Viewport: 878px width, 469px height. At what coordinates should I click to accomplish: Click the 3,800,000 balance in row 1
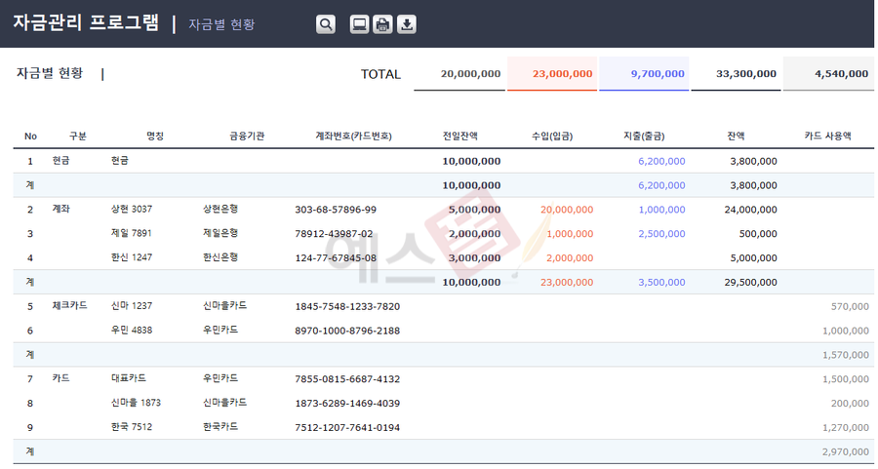click(753, 161)
